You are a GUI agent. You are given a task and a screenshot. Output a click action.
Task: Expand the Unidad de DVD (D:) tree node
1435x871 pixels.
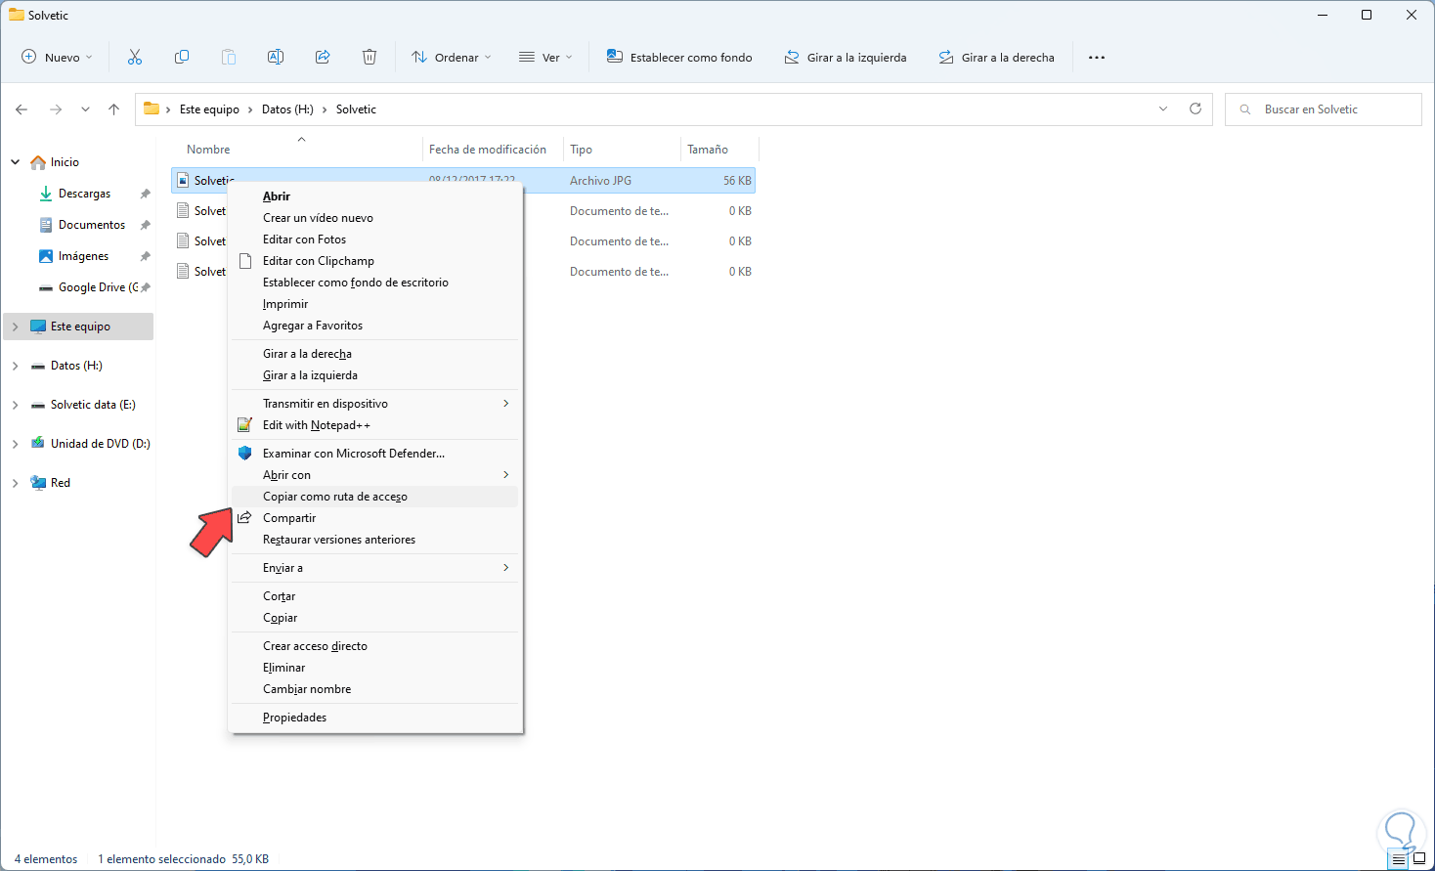point(15,444)
